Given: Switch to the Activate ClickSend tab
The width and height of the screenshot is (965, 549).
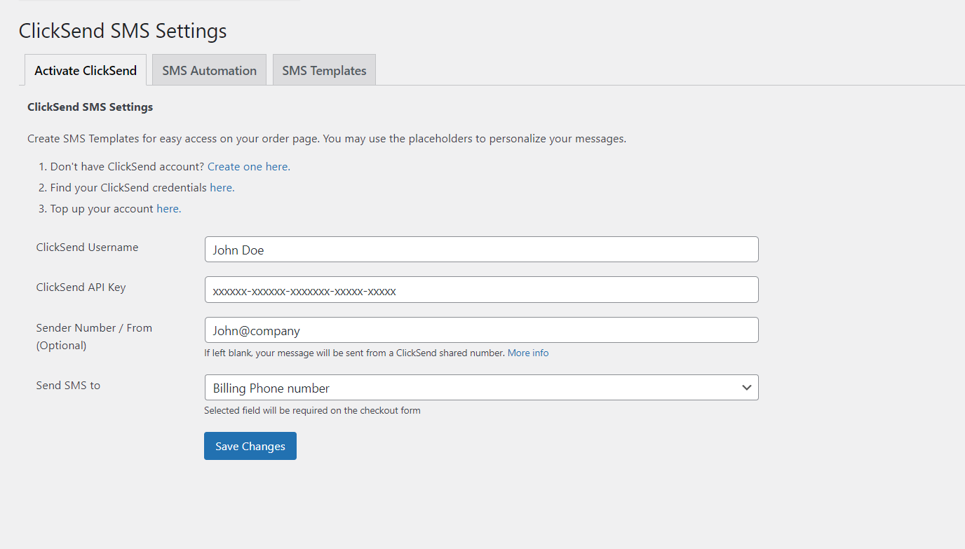Looking at the screenshot, I should [86, 70].
